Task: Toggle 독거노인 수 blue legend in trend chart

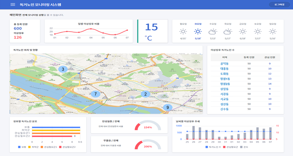Action: coord(213,147)
